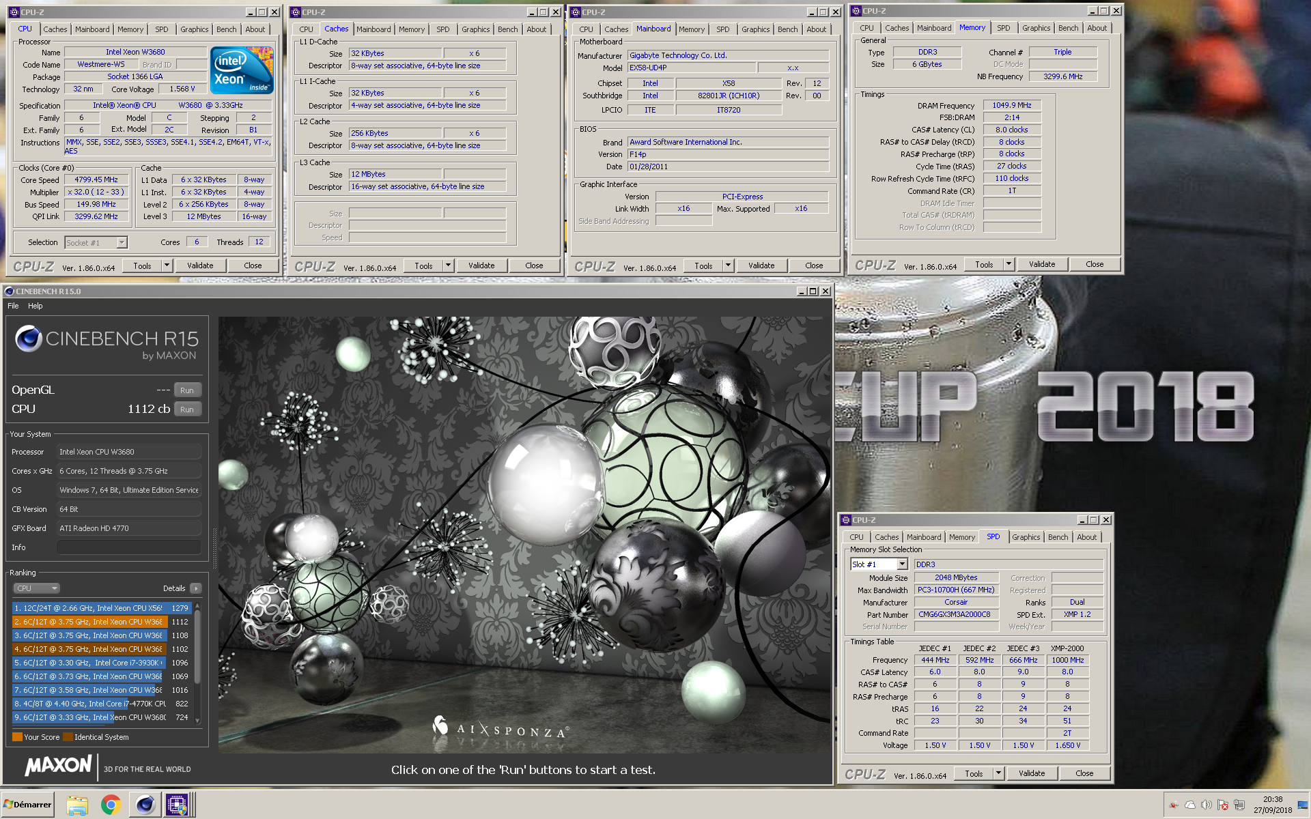Click Validate in the CPU-Z Processor window
The image size is (1311, 819).
click(x=200, y=265)
